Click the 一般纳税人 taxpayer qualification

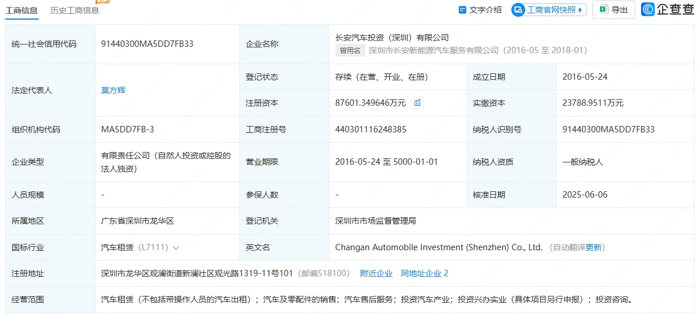(583, 162)
